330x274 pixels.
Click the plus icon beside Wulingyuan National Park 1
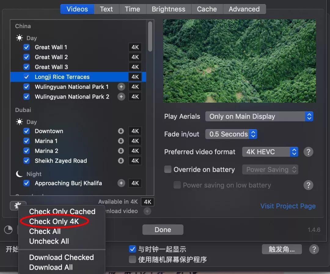[x=121, y=87]
